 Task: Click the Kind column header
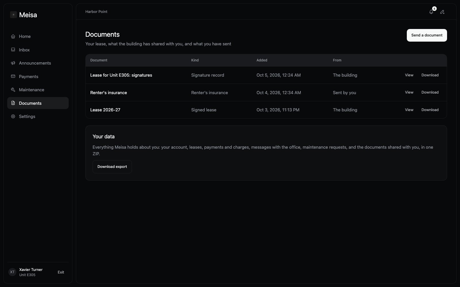[195, 60]
